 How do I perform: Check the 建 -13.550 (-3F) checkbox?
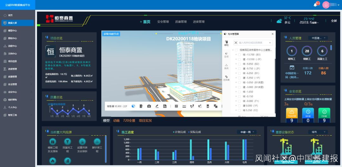click(239, 59)
